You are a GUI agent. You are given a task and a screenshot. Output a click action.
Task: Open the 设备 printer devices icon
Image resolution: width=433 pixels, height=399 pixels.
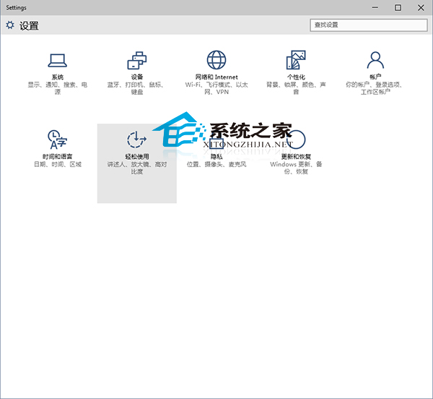[137, 60]
